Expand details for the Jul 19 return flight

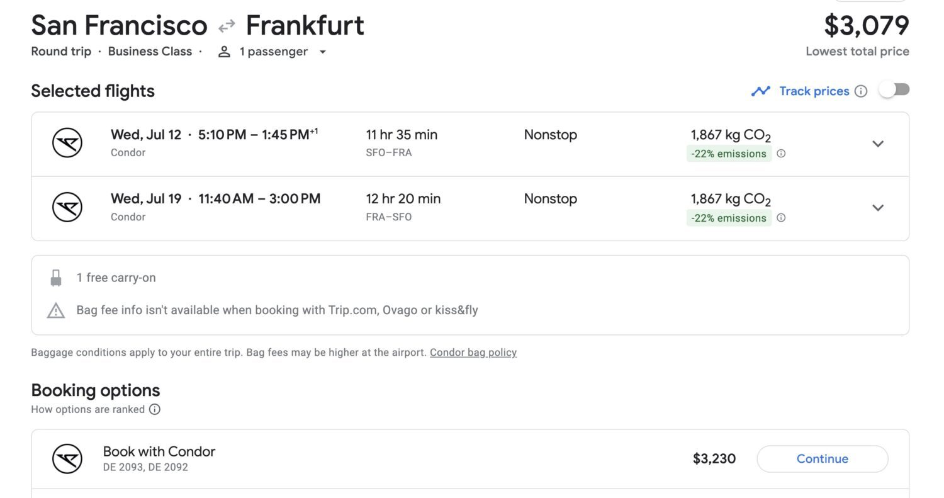point(878,208)
